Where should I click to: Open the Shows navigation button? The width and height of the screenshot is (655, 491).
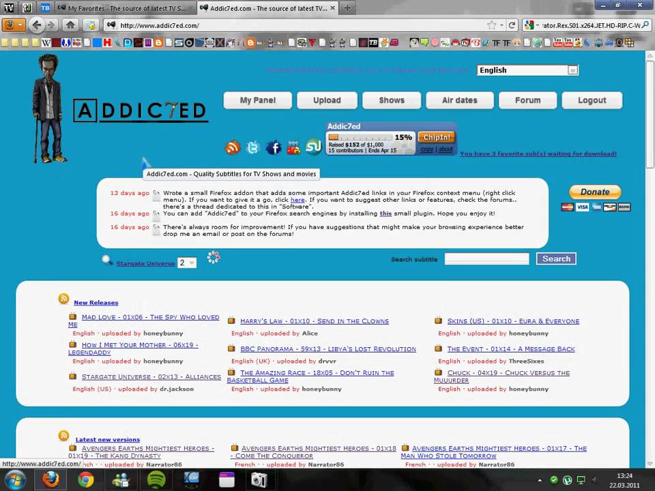tap(392, 100)
